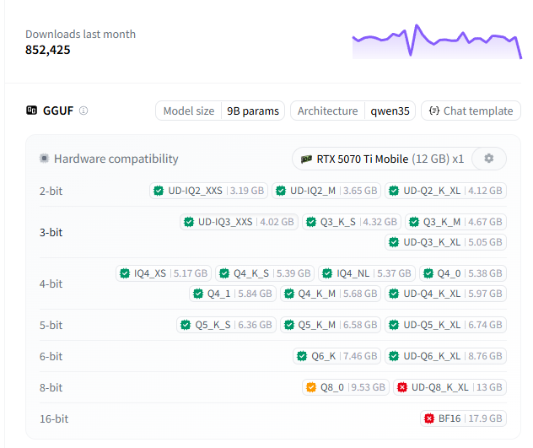Viewport: 533px width, 448px height.
Task: Open hardware settings gear icon
Action: coord(489,158)
